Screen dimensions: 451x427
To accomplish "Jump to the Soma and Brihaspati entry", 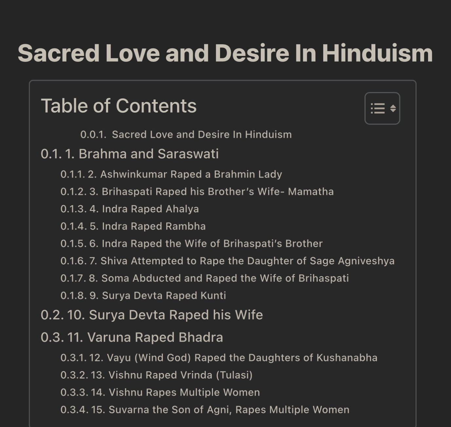I will click(204, 278).
